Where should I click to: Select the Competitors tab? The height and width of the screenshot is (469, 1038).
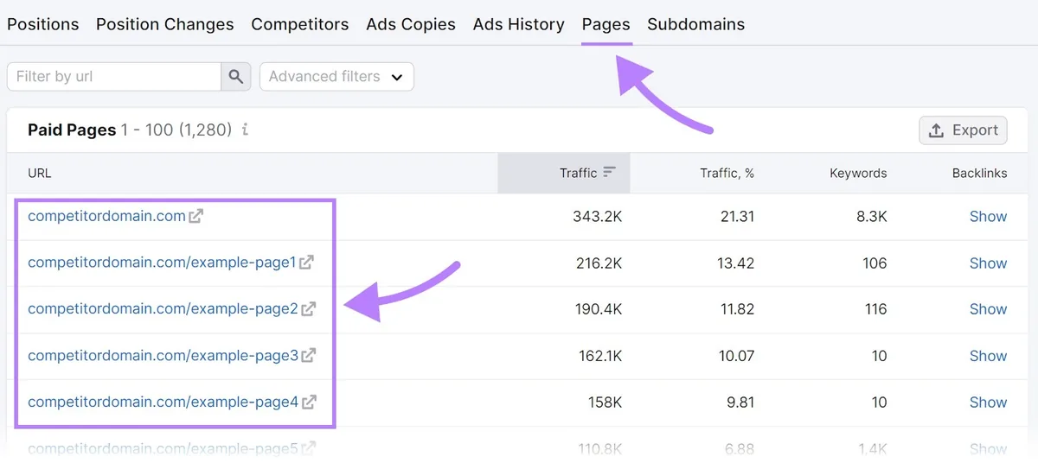pos(300,24)
